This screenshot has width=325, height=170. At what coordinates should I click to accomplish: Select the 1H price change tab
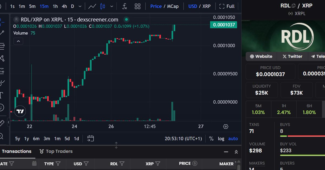pyautogui.click(x=284, y=109)
